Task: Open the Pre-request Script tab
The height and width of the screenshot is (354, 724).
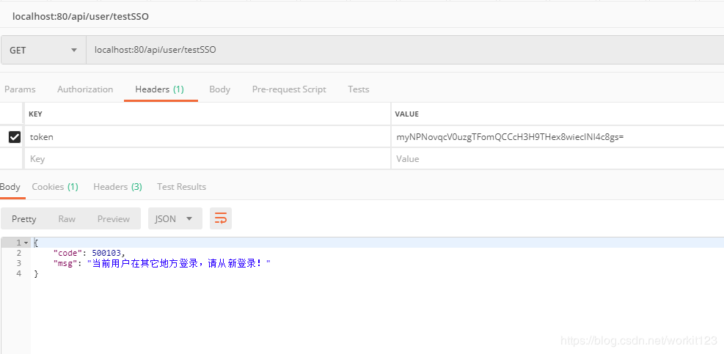Action: point(289,89)
